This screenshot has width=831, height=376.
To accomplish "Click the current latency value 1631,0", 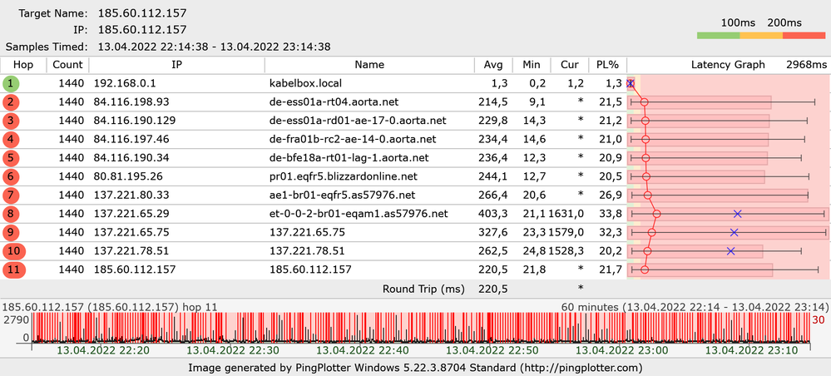I will pos(566,214).
